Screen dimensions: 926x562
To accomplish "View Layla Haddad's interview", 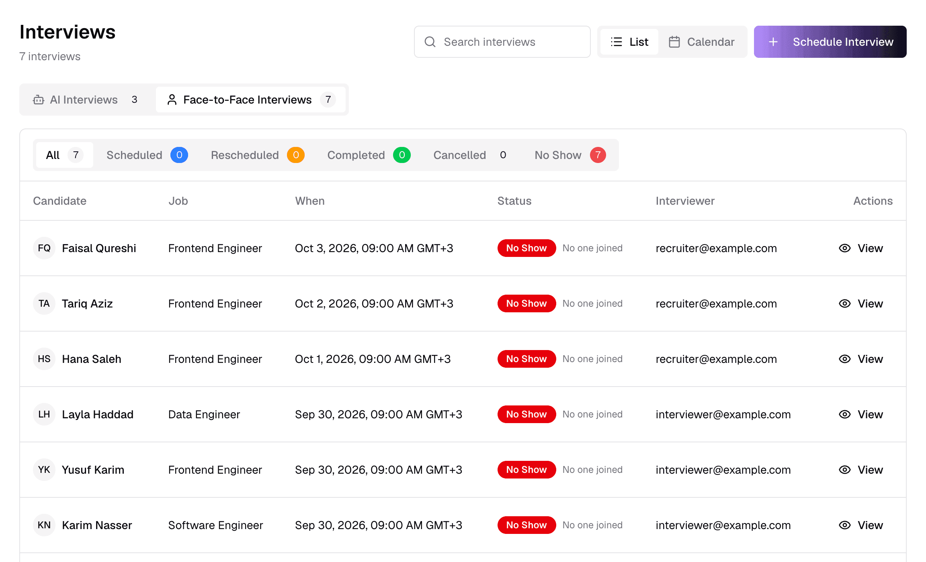I will pyautogui.click(x=861, y=414).
